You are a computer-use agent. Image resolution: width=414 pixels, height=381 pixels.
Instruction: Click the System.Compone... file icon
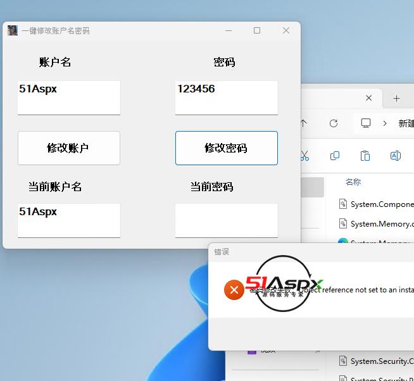[343, 204]
